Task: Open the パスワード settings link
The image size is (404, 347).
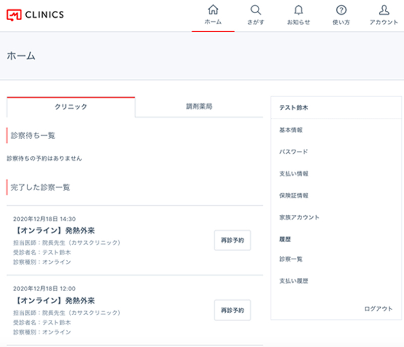Action: click(293, 152)
